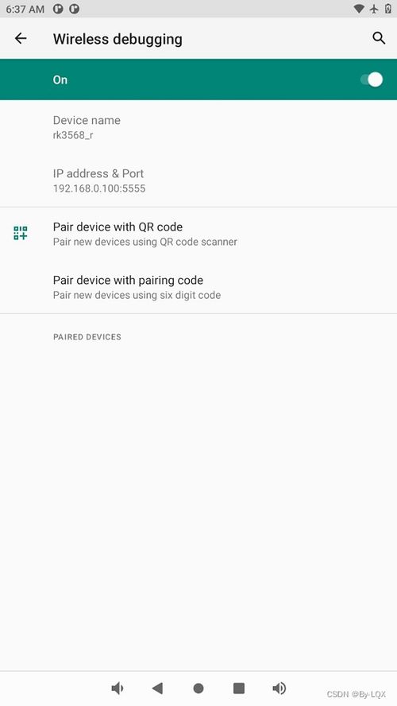Screen dimensions: 397x706
Task: Tap the airplane mode status icon
Action: 374,9
